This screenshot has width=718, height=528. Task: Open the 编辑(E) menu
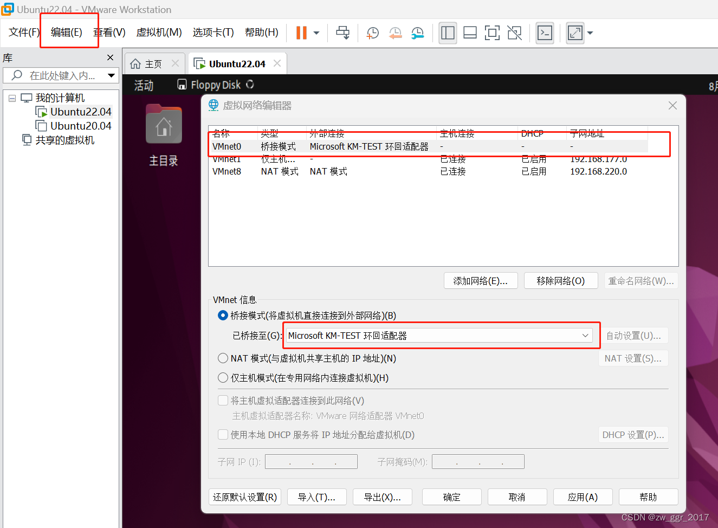[67, 33]
